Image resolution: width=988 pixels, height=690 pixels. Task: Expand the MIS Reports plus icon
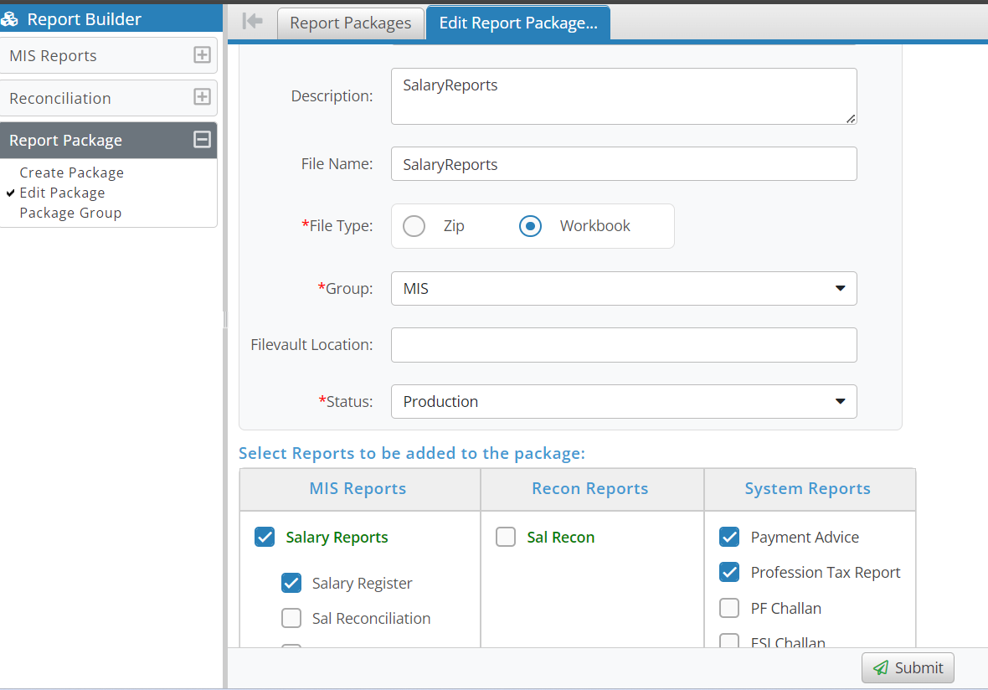[202, 55]
